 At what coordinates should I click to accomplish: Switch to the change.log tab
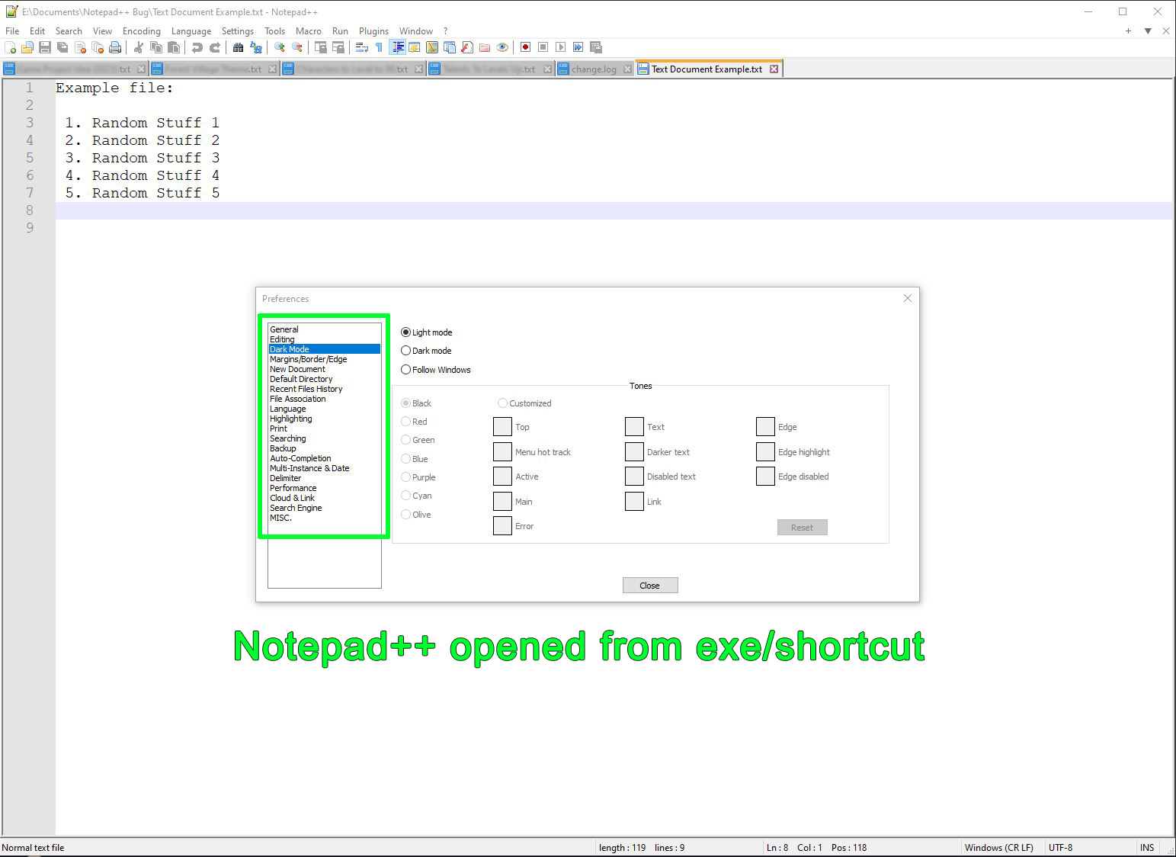click(x=594, y=69)
